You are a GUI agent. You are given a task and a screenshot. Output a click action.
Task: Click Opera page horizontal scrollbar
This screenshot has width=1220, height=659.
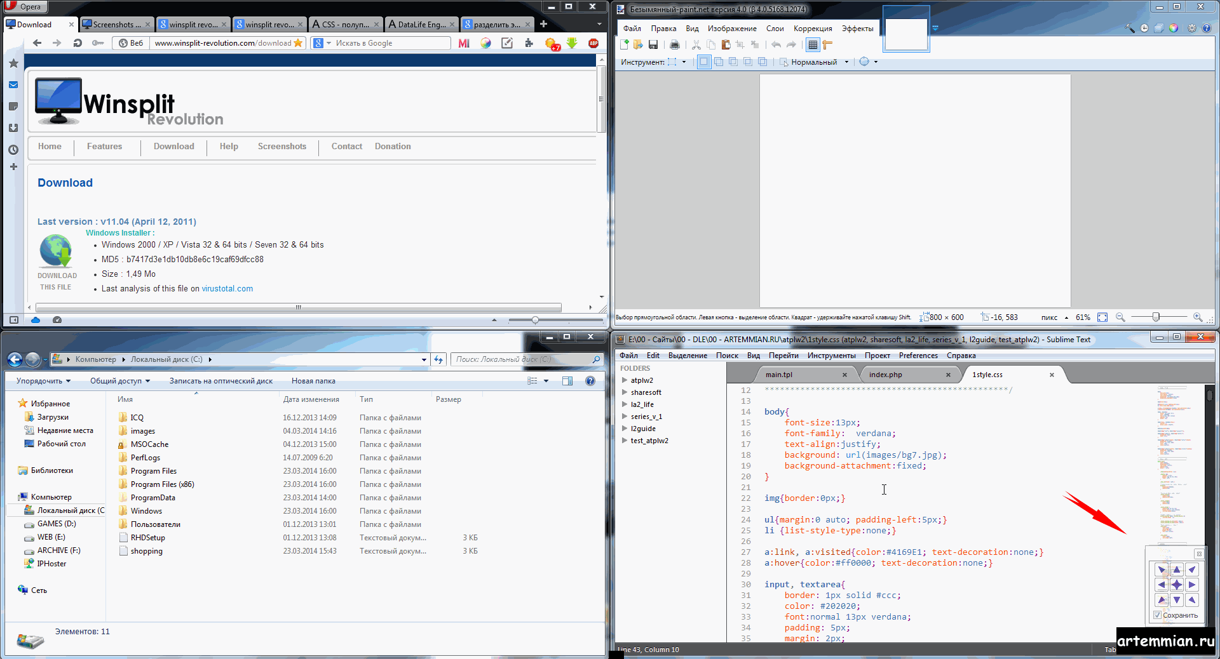point(299,307)
